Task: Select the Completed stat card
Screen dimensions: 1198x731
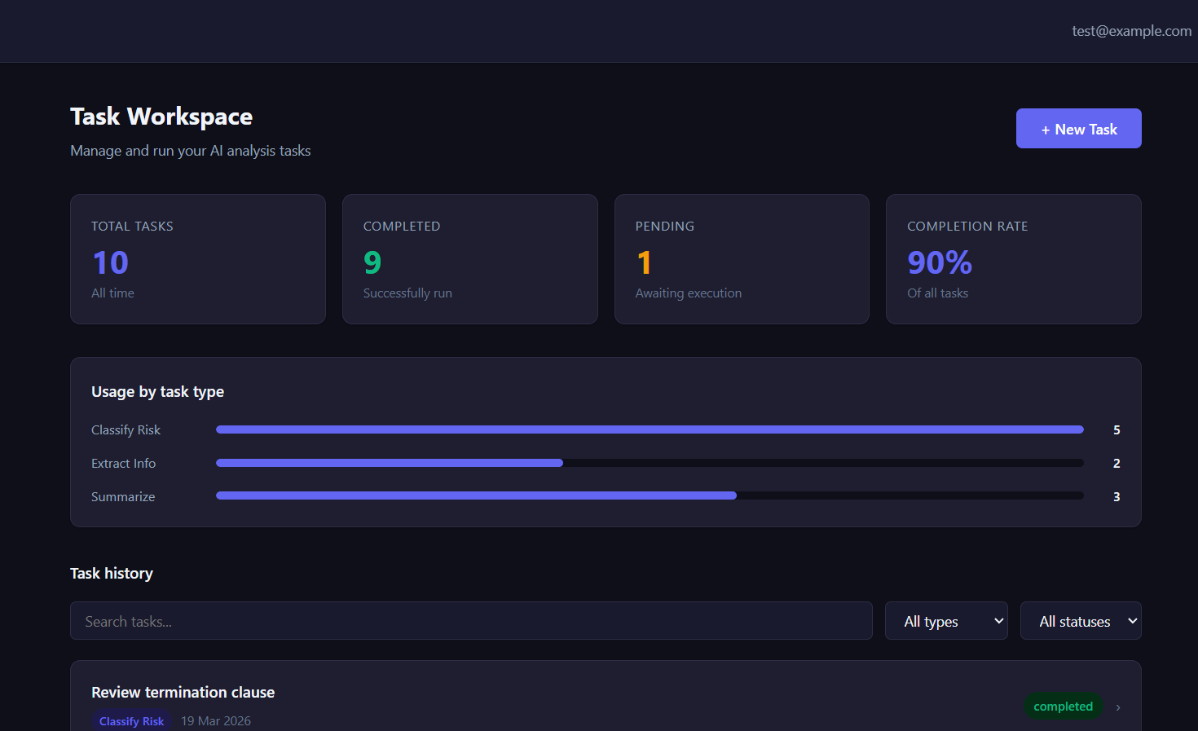Action: 470,259
